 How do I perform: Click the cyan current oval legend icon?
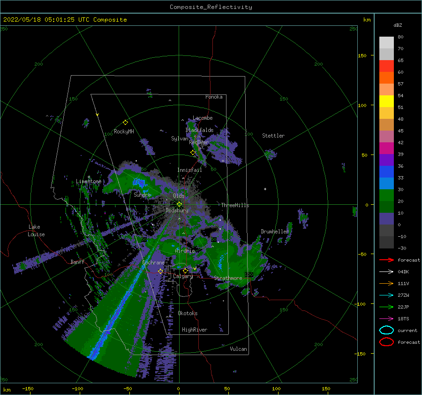(386, 330)
